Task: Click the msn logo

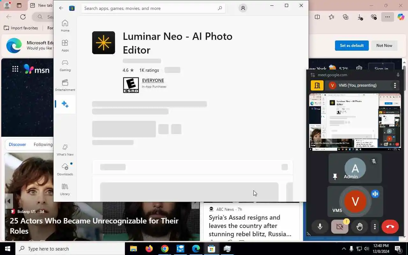Action: tap(37, 69)
